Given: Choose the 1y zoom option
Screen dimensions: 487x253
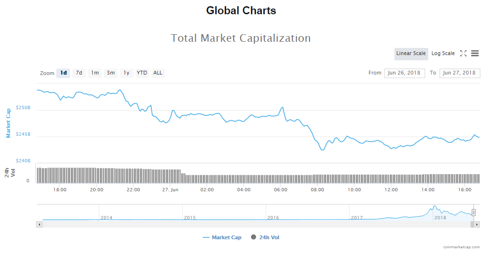Looking at the screenshot, I should (x=126, y=73).
